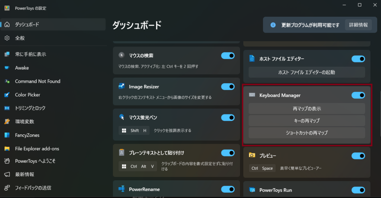The height and width of the screenshot is (198, 381).
Task: Click the ホスト ファイル エディター card icon
Action: point(252,58)
